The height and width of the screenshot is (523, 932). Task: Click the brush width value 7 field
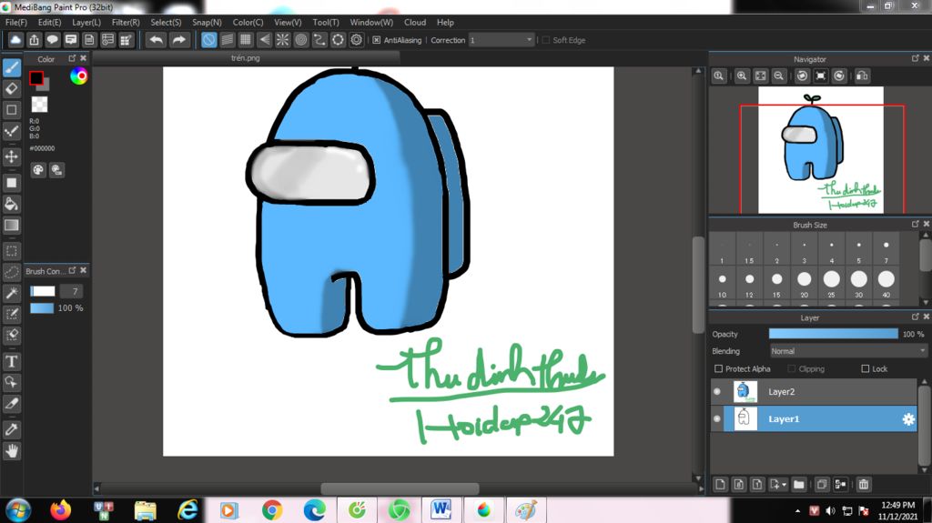point(71,291)
